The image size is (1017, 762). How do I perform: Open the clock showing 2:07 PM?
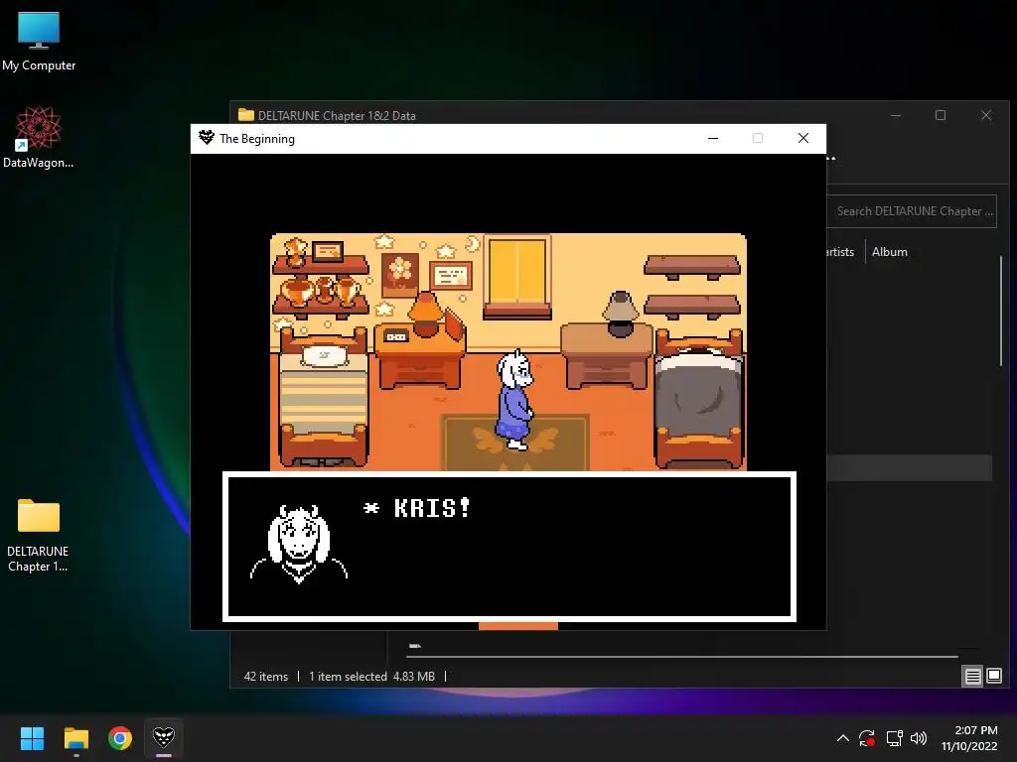tap(969, 738)
